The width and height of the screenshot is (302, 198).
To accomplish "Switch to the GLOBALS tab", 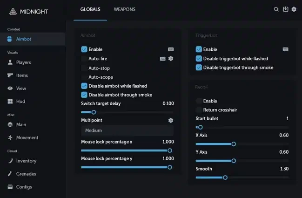I will (90, 9).
